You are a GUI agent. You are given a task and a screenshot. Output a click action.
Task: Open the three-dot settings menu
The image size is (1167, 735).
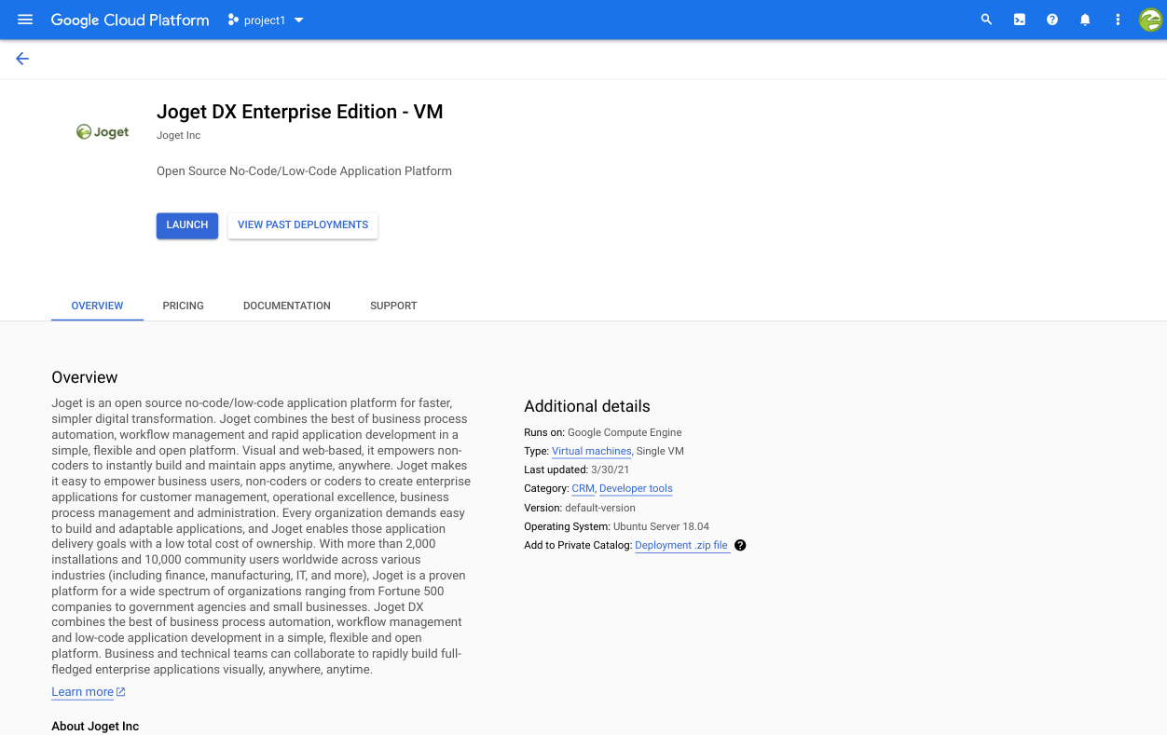point(1118,20)
